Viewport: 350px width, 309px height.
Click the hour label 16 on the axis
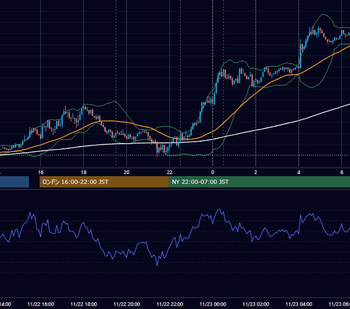click(x=41, y=173)
